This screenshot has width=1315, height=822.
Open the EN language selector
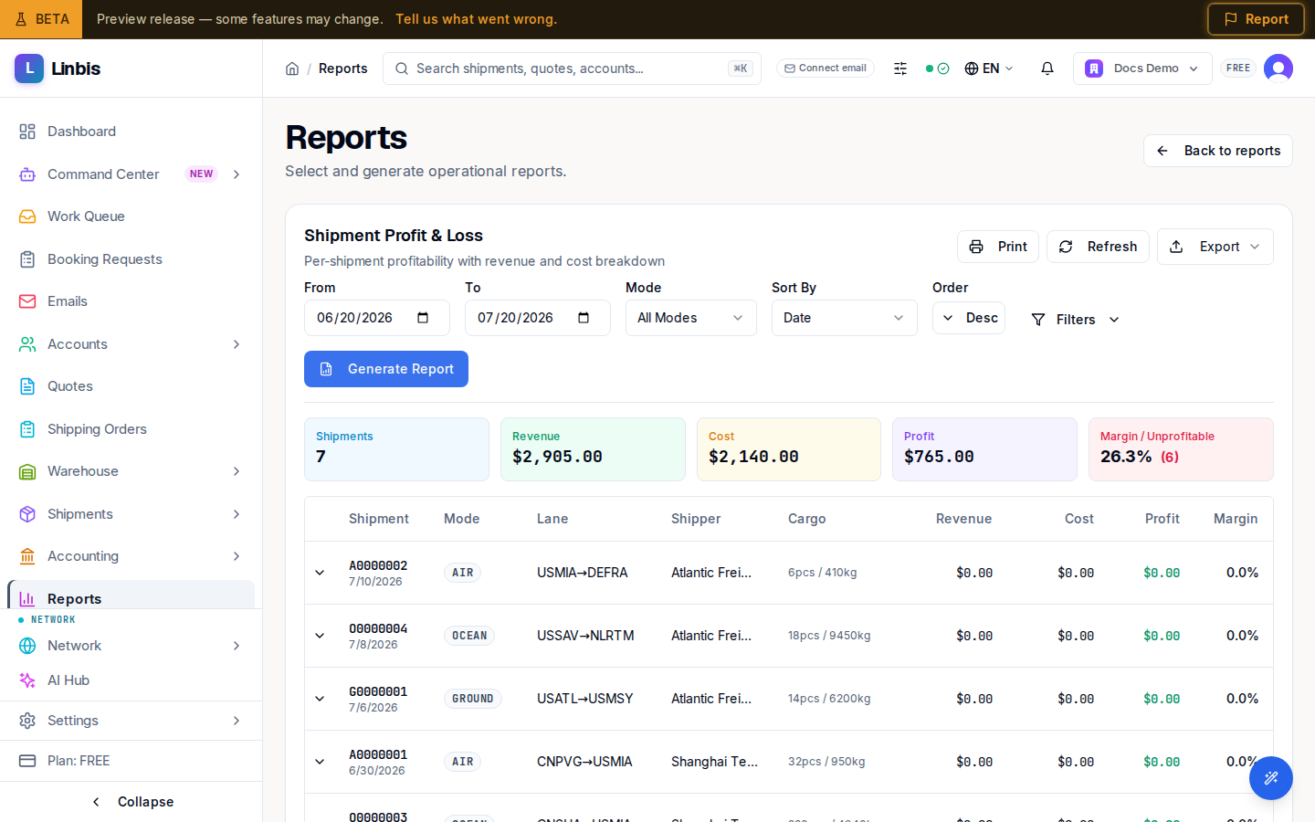tap(989, 68)
